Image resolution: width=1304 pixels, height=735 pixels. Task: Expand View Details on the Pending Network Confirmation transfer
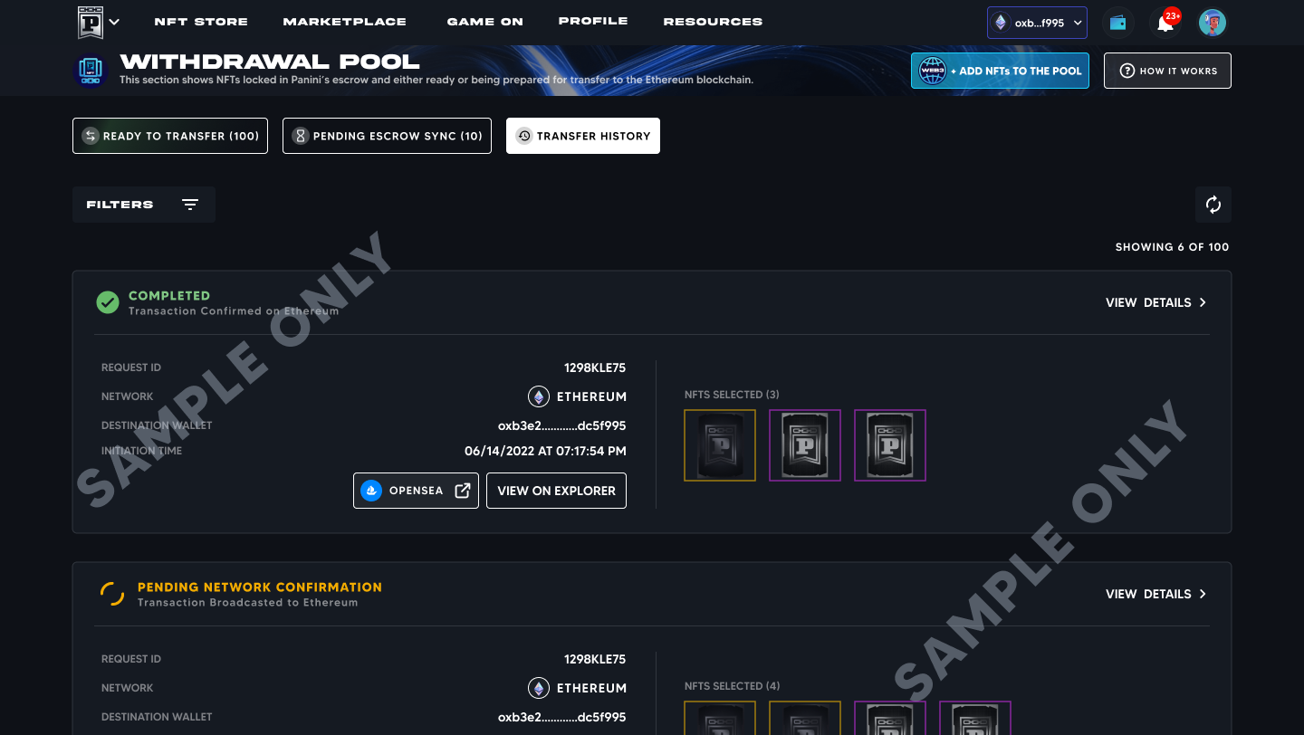[x=1156, y=594]
